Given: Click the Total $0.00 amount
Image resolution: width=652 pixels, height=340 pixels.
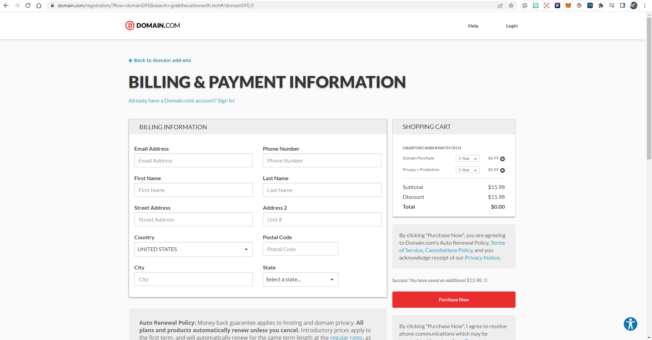Looking at the screenshot, I should tap(498, 207).
